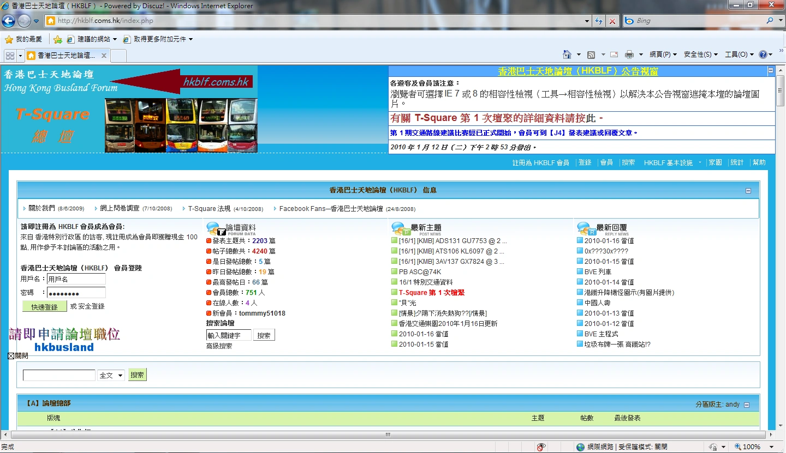Click the Read Mail icon
The image size is (786, 453).
click(614, 55)
